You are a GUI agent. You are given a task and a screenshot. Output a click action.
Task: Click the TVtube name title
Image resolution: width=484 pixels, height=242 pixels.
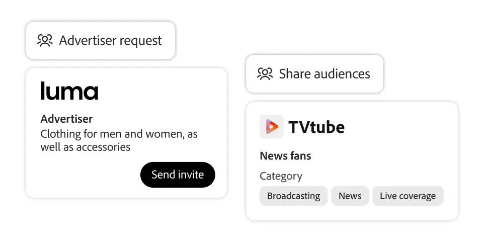pos(316,127)
